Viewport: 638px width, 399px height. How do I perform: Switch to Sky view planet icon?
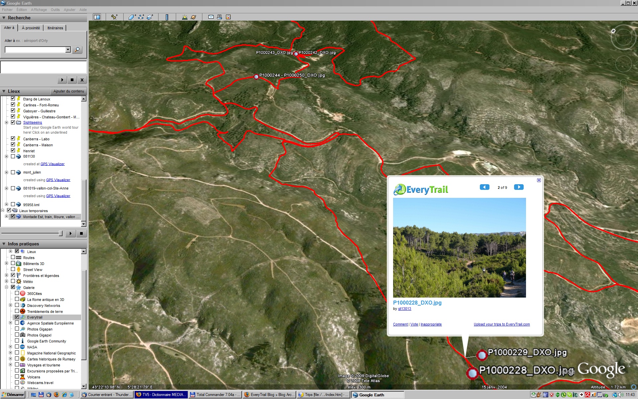tap(193, 17)
